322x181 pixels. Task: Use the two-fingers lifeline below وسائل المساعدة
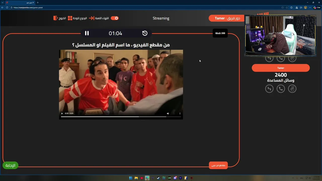[292, 89]
